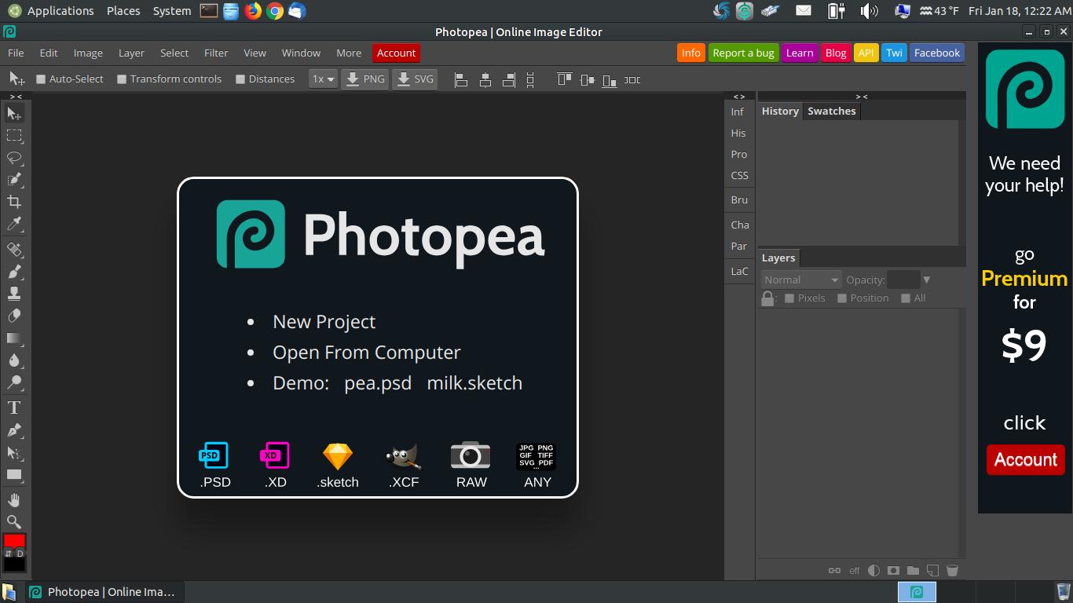Select the Rectangle Select tool
The height and width of the screenshot is (603, 1073).
click(14, 136)
